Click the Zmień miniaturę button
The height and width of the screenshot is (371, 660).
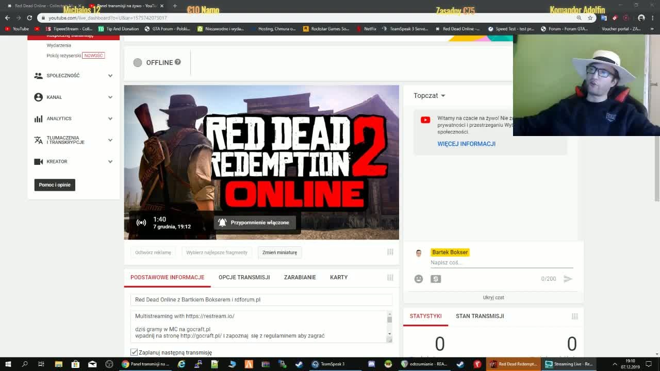[x=279, y=252]
